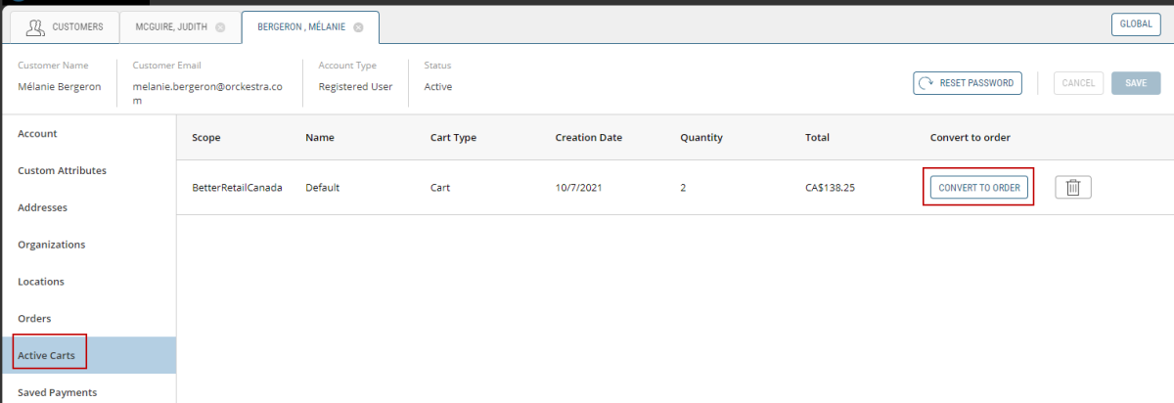Screen dimensions: 1174x403
Task: Click the circular arrow reset icon
Action: click(926, 83)
